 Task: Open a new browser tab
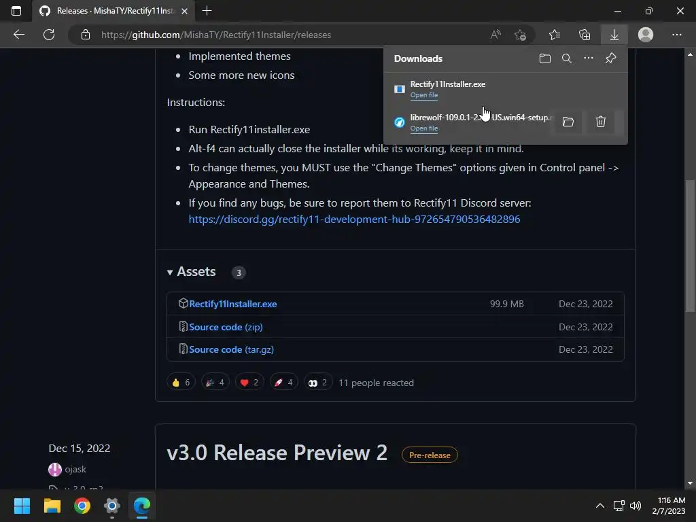pos(207,11)
